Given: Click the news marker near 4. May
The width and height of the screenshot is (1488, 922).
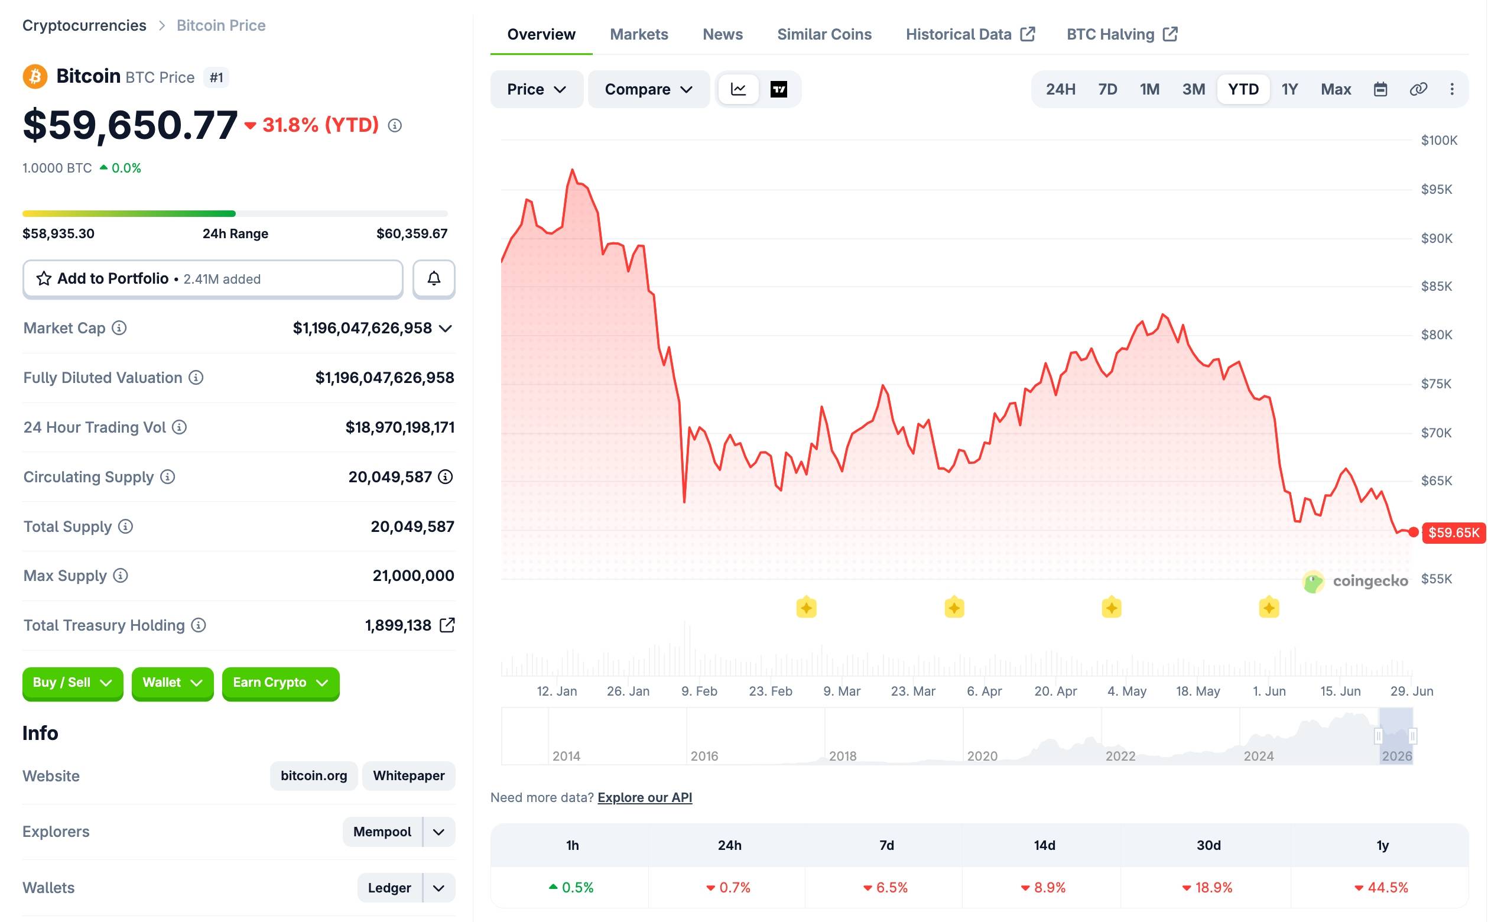Looking at the screenshot, I should 1112,608.
